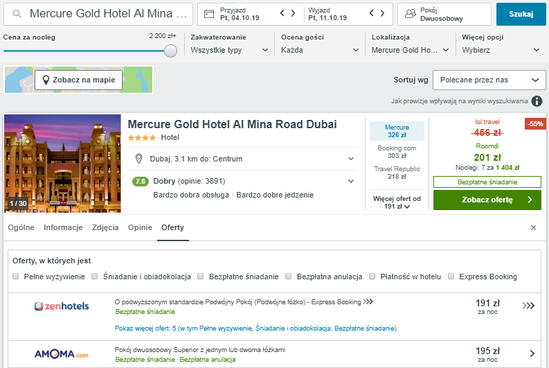
Task: Expand Więcej ofert od 191 zł
Action: click(397, 202)
